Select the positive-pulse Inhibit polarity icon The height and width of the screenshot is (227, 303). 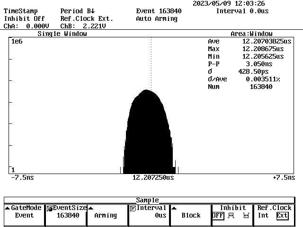click(232, 216)
